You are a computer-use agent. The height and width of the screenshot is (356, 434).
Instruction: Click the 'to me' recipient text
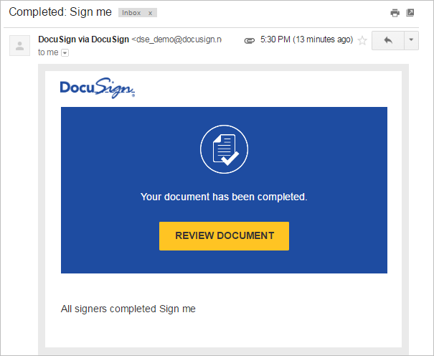click(48, 52)
